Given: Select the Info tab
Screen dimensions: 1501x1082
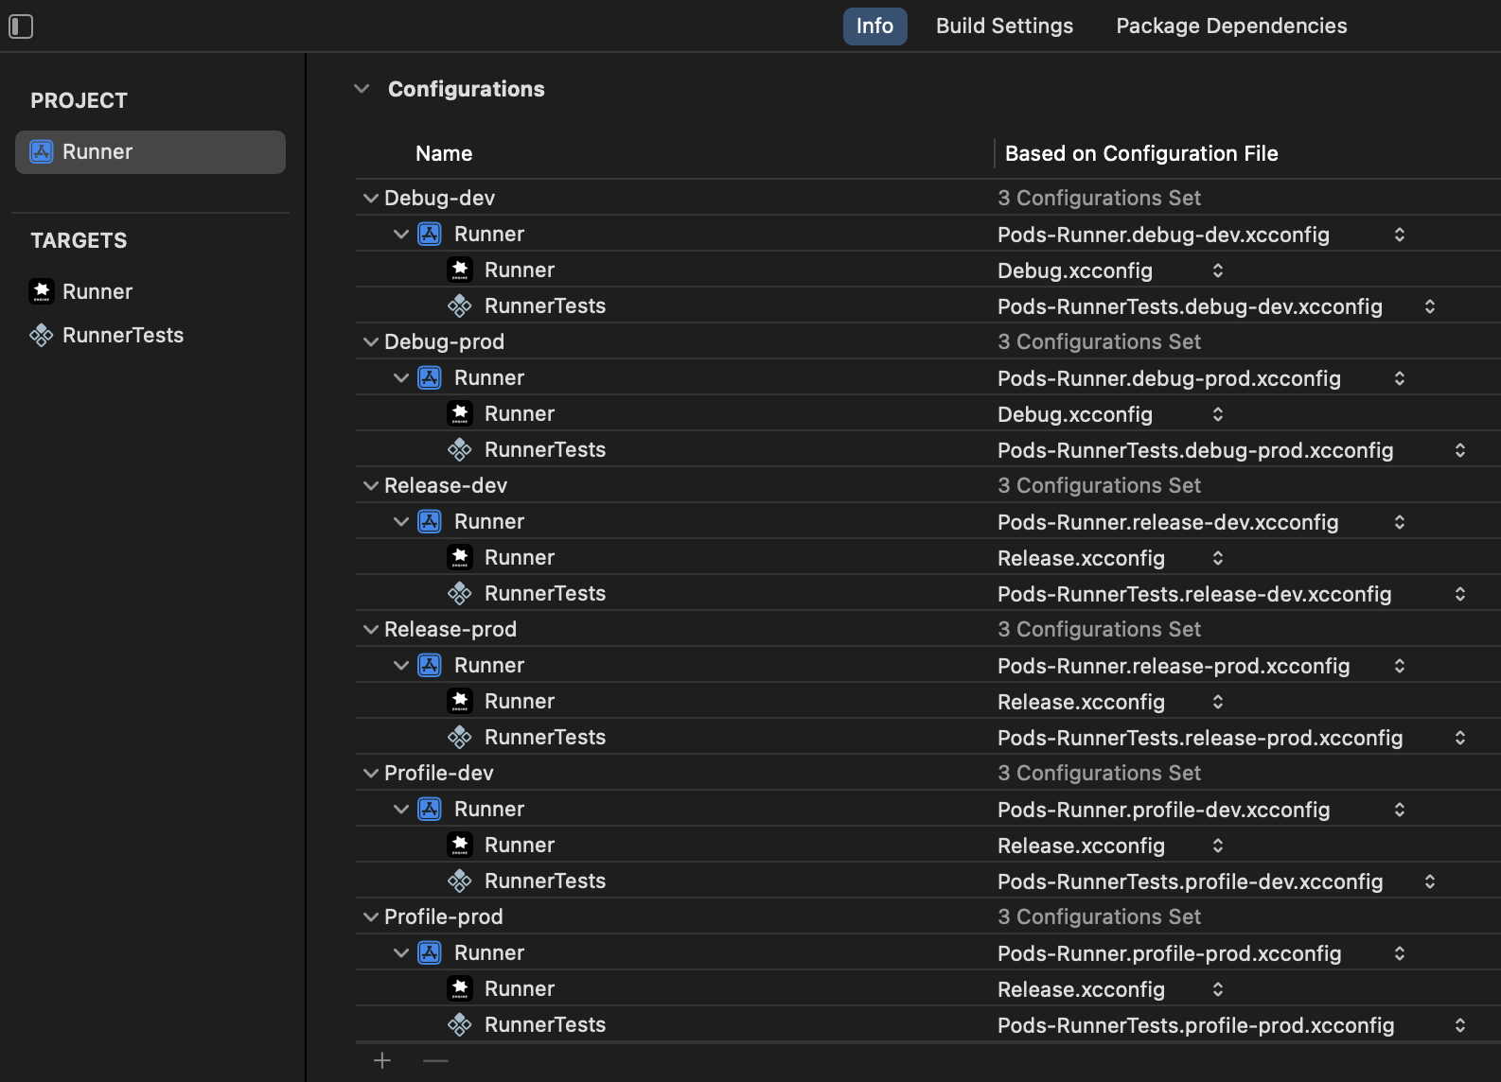Looking at the screenshot, I should [x=874, y=26].
